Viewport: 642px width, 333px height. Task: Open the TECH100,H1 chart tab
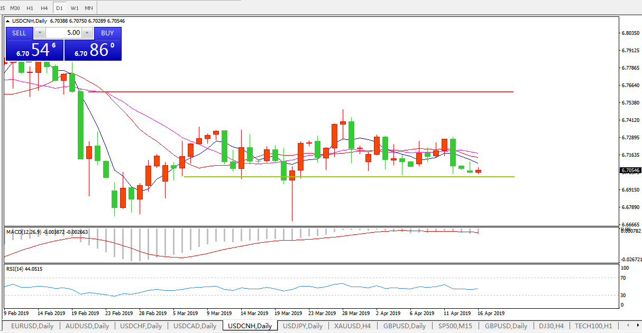[593, 326]
